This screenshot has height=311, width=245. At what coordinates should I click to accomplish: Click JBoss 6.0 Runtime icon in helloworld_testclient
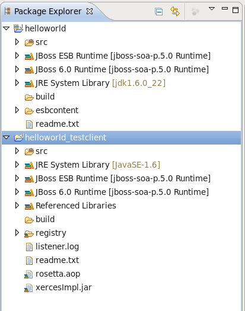(x=29, y=193)
